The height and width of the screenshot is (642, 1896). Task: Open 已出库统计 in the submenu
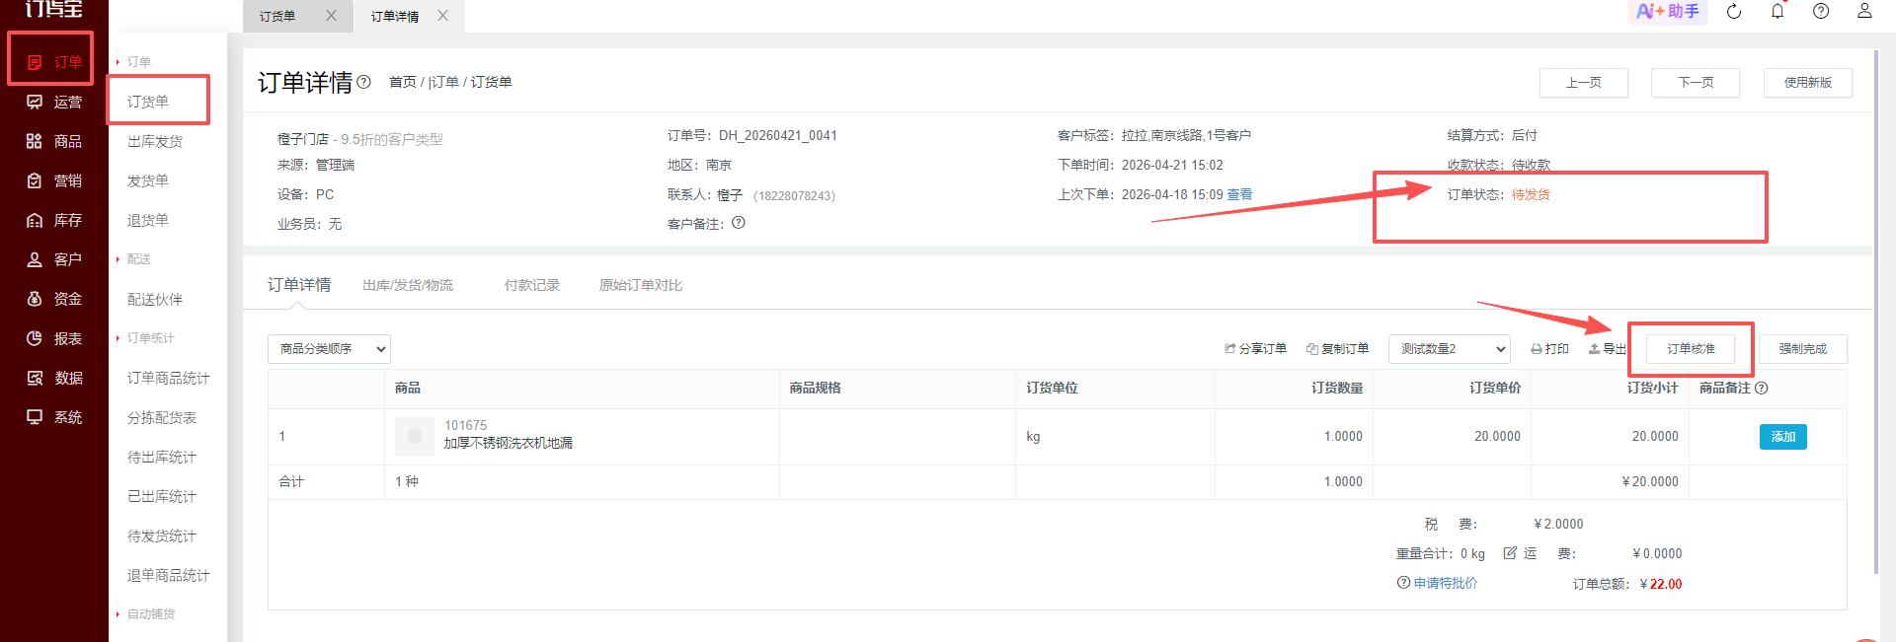point(162,496)
